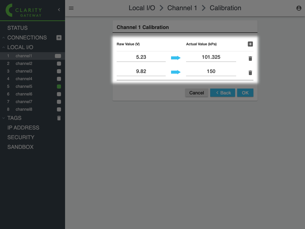This screenshot has height=229, width=305.
Task: Select channel4 in the sidebar
Action: pyautogui.click(x=24, y=79)
